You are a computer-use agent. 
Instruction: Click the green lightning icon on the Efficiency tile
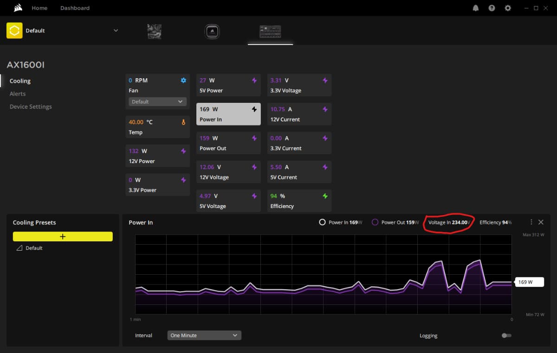[x=325, y=196]
